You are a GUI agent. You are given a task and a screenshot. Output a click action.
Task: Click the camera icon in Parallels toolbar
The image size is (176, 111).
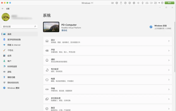151,3
